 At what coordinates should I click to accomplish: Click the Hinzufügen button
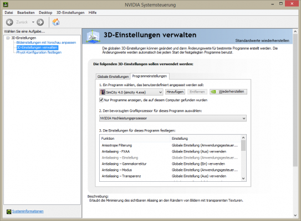pyautogui.click(x=175, y=92)
